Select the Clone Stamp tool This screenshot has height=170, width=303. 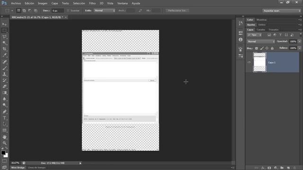(x=4, y=74)
